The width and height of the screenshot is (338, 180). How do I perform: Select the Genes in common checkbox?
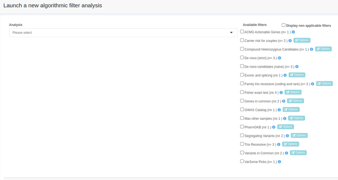tap(242, 101)
